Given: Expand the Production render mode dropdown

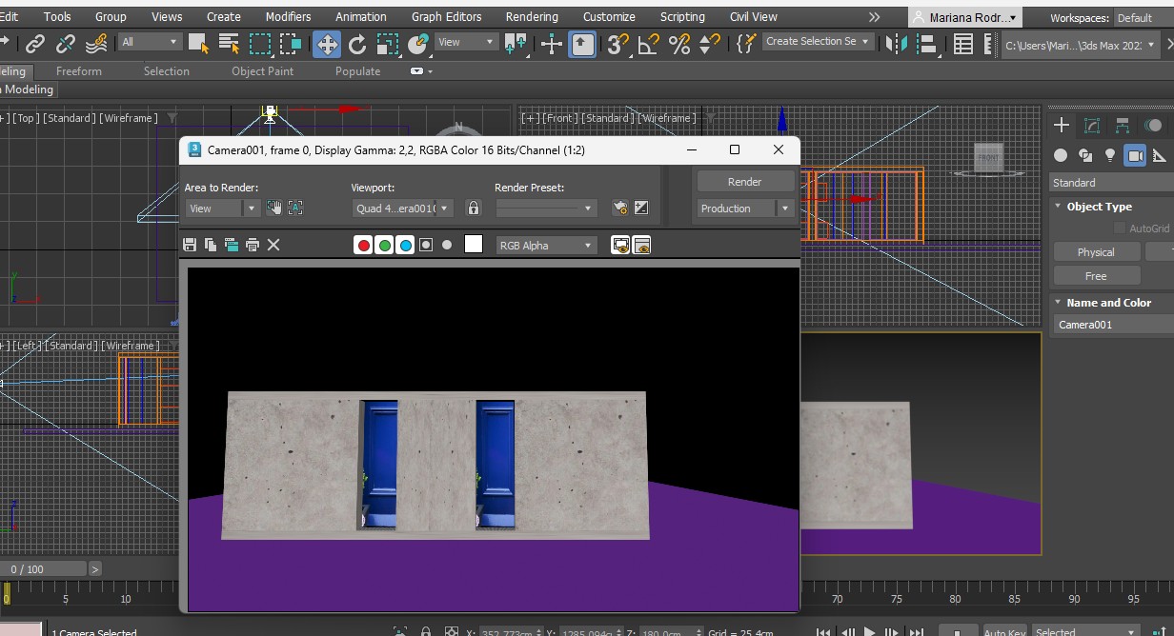Looking at the screenshot, I should pyautogui.click(x=784, y=209).
